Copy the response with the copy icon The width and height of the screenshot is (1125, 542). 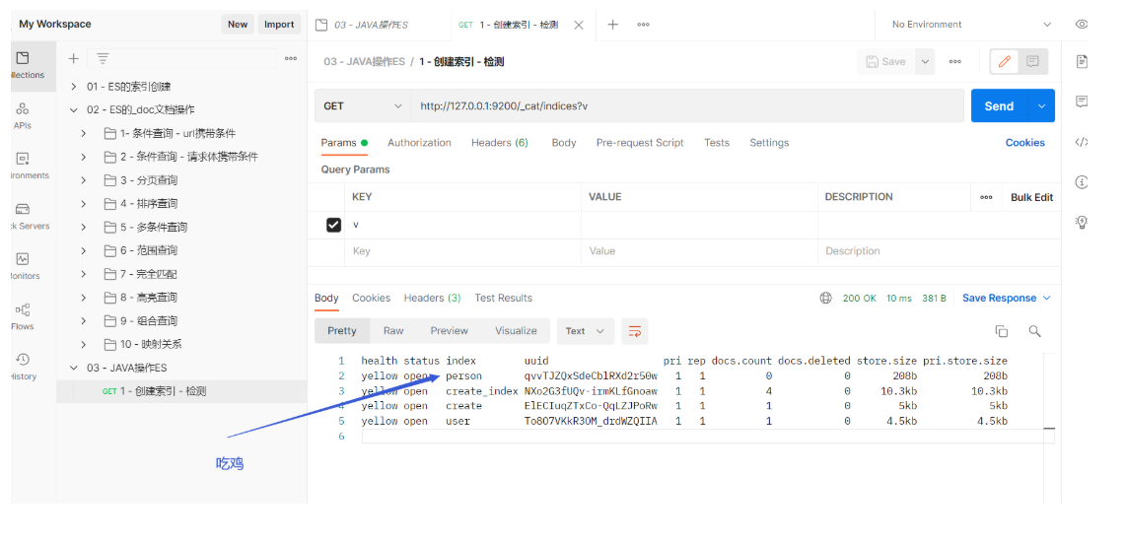(1002, 331)
